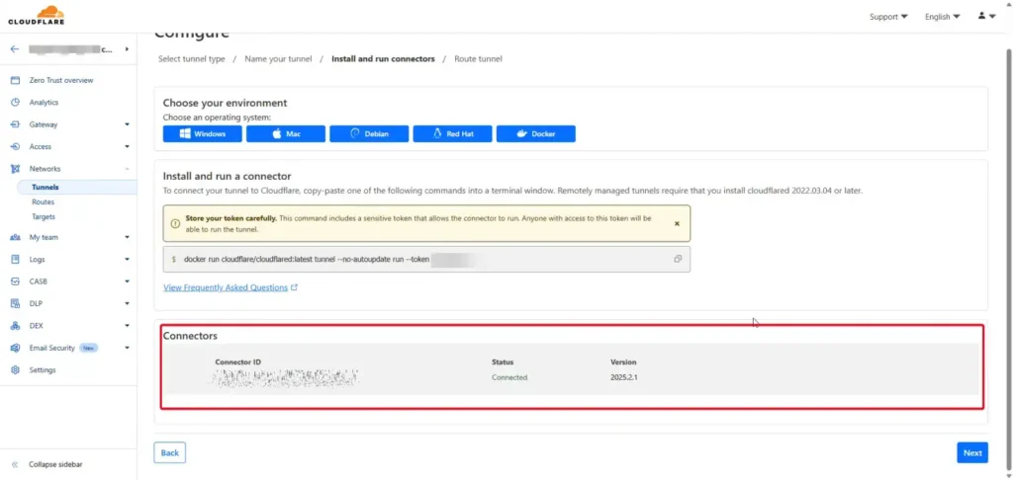Click the Back button

(170, 453)
